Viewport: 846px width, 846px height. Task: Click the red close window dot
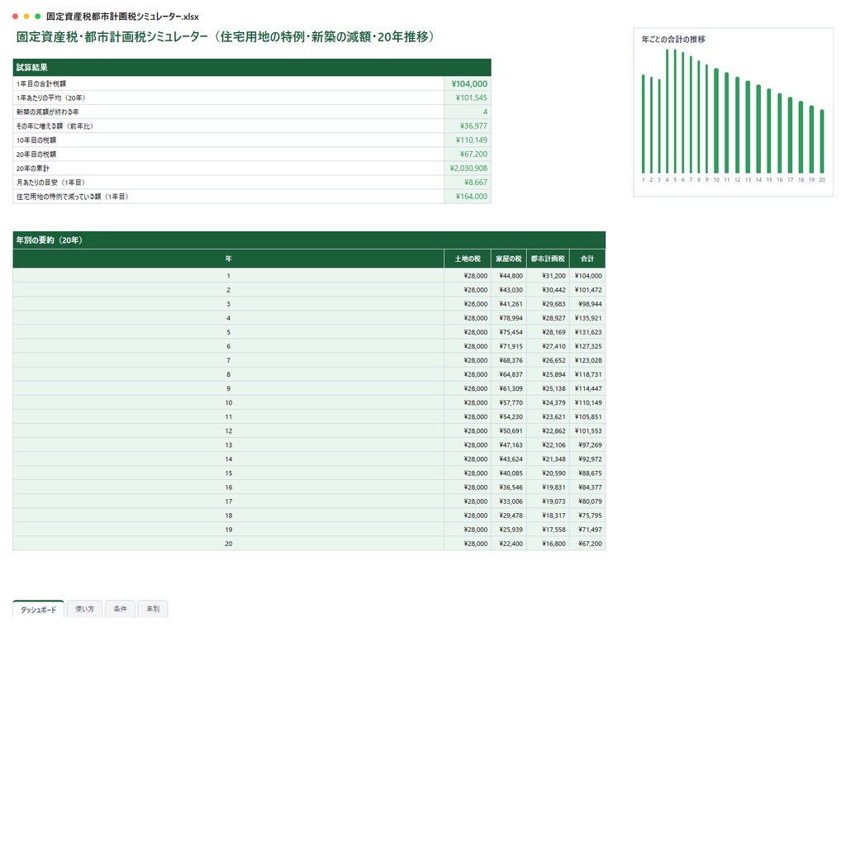pos(15,17)
